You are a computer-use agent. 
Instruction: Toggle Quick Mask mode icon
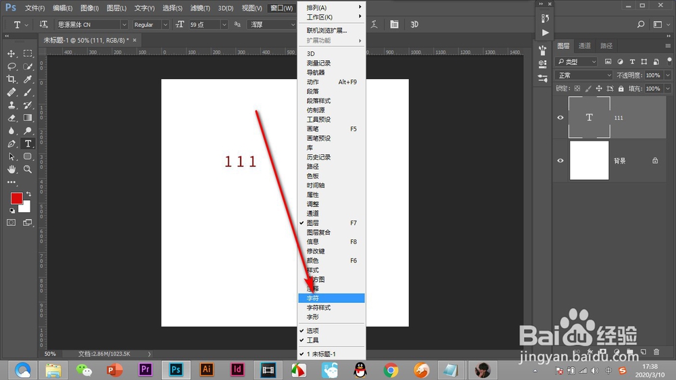pyautogui.click(x=11, y=222)
